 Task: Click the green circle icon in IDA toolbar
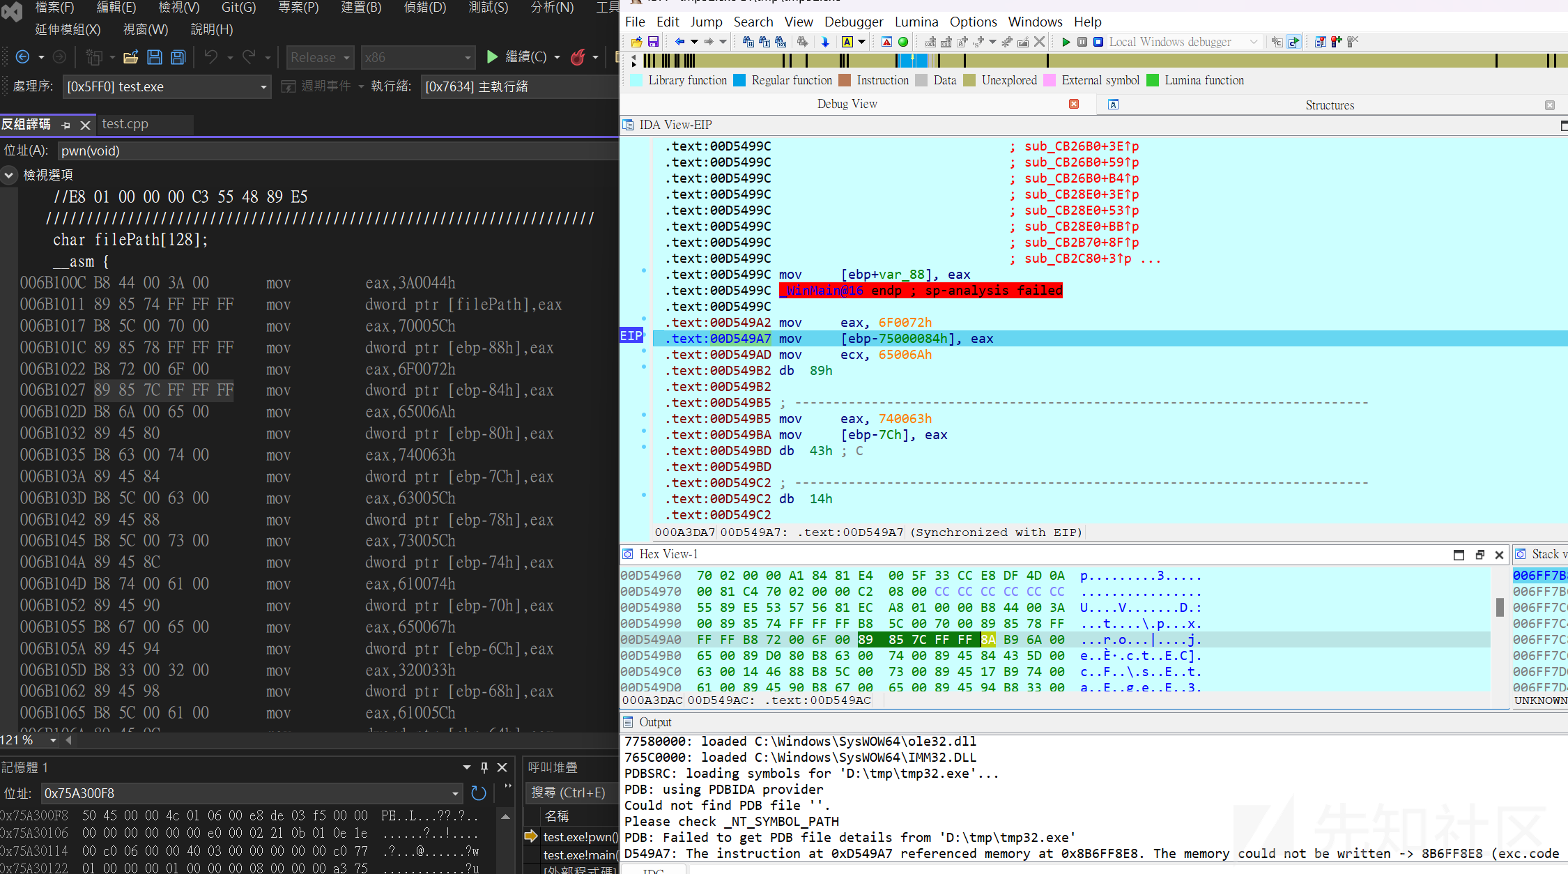coord(903,42)
